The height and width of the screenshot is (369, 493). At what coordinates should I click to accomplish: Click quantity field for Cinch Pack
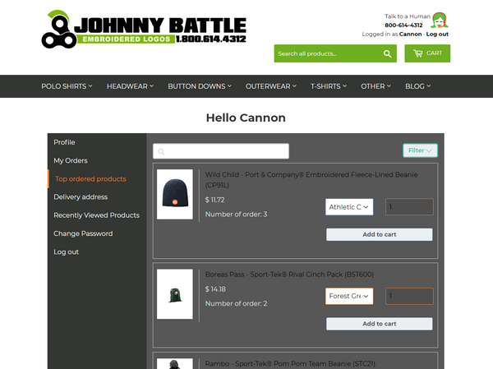point(409,296)
